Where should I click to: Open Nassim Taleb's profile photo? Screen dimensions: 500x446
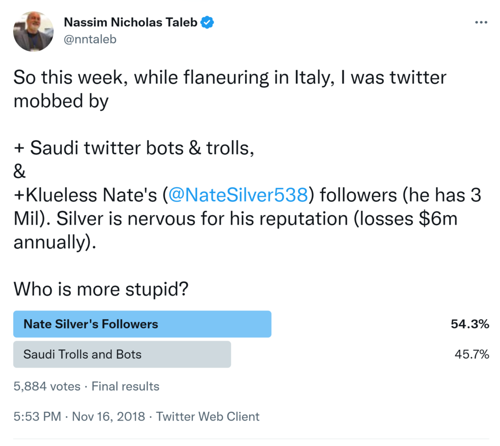(x=33, y=32)
